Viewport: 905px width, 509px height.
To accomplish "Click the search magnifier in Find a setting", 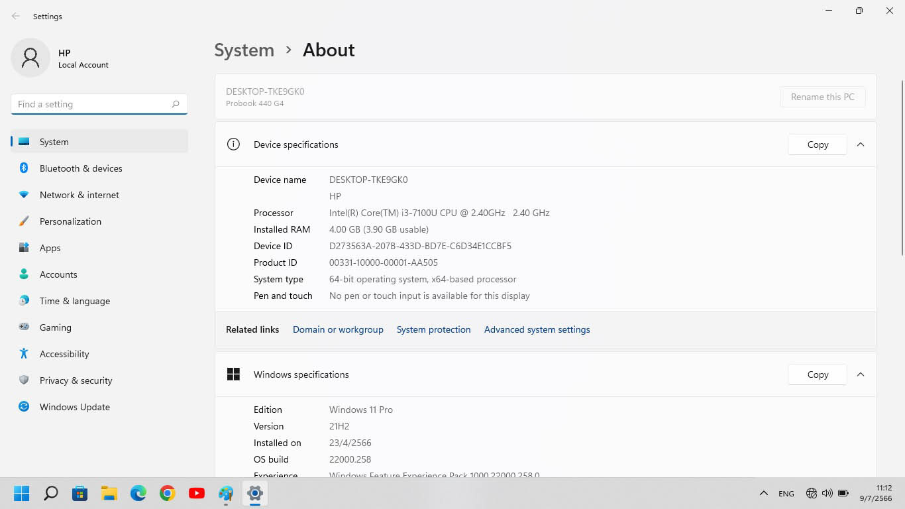I will tap(176, 104).
